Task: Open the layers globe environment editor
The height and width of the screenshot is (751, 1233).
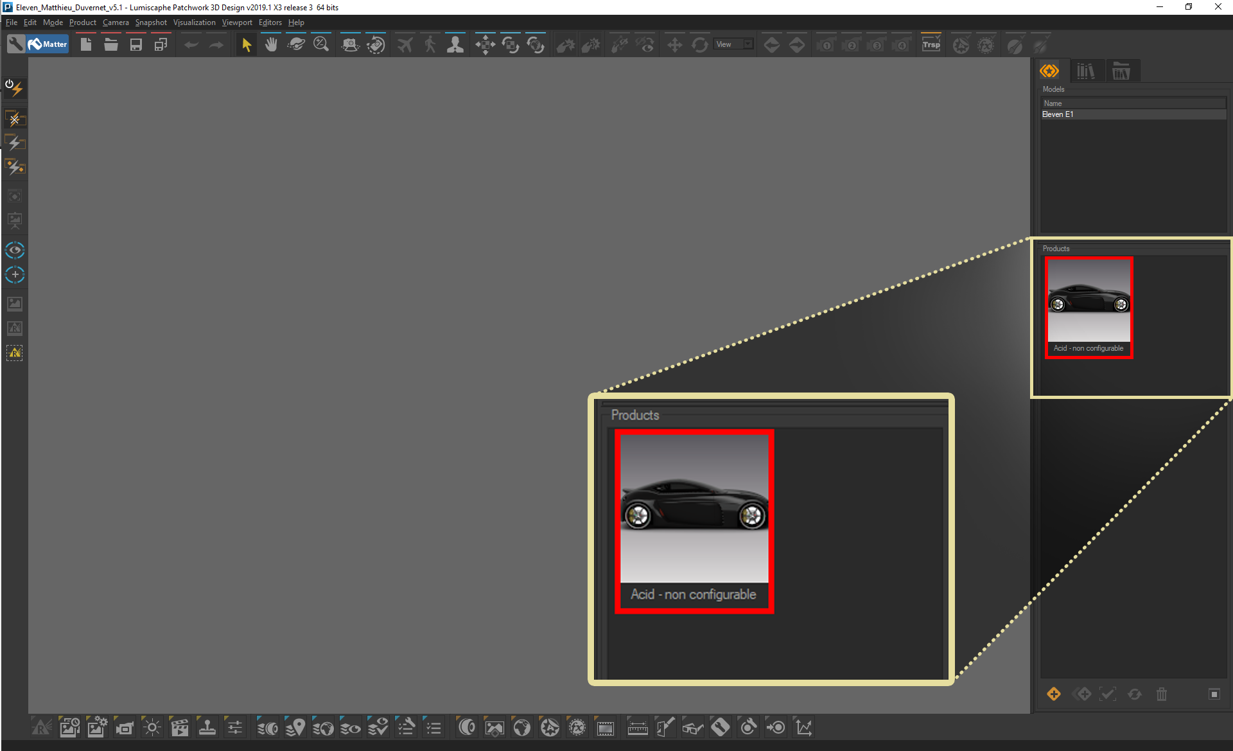Action: pyautogui.click(x=323, y=727)
